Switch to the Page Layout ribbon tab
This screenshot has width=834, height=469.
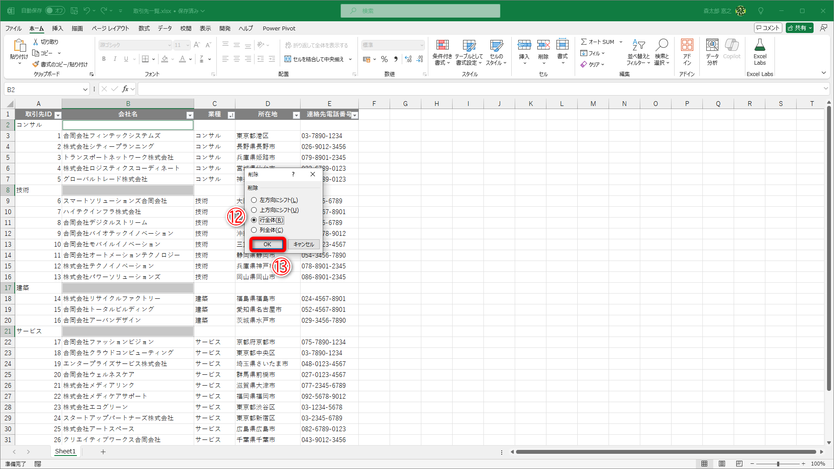click(x=110, y=28)
